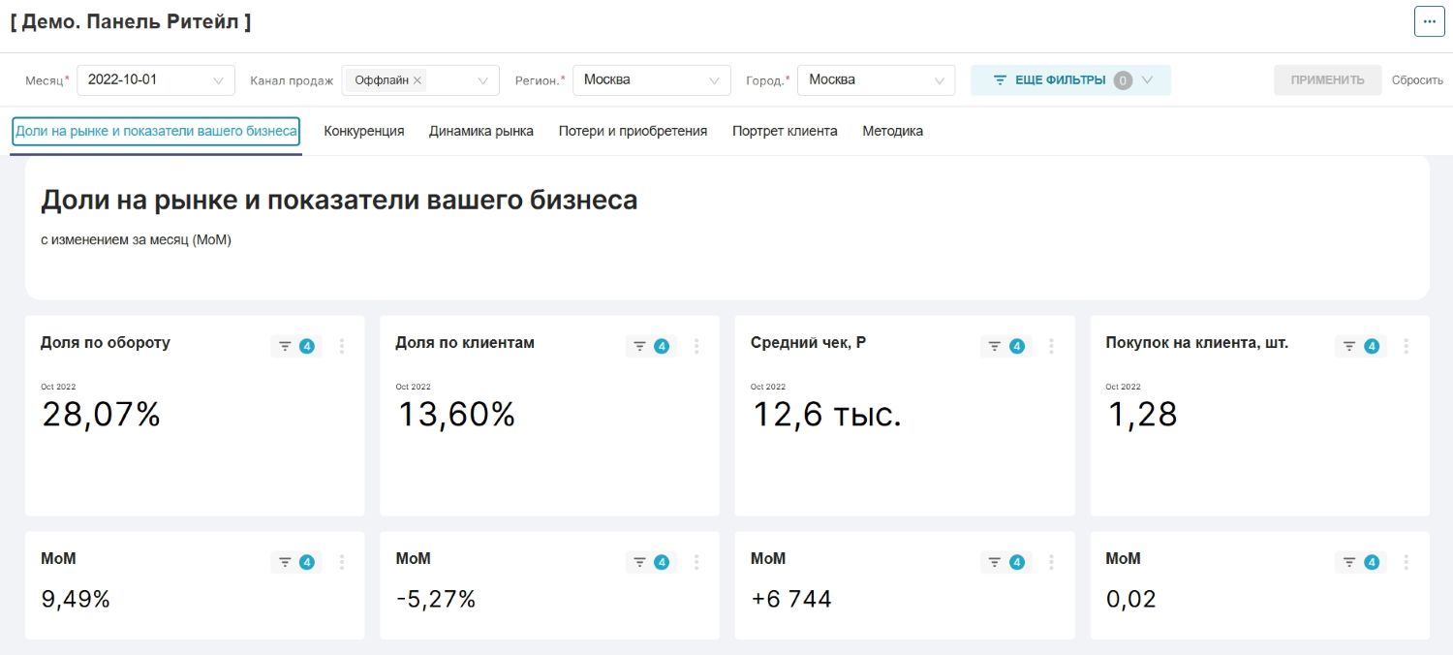
Task: Click filter badge on the +6 744 MoM card
Action: tap(1005, 562)
